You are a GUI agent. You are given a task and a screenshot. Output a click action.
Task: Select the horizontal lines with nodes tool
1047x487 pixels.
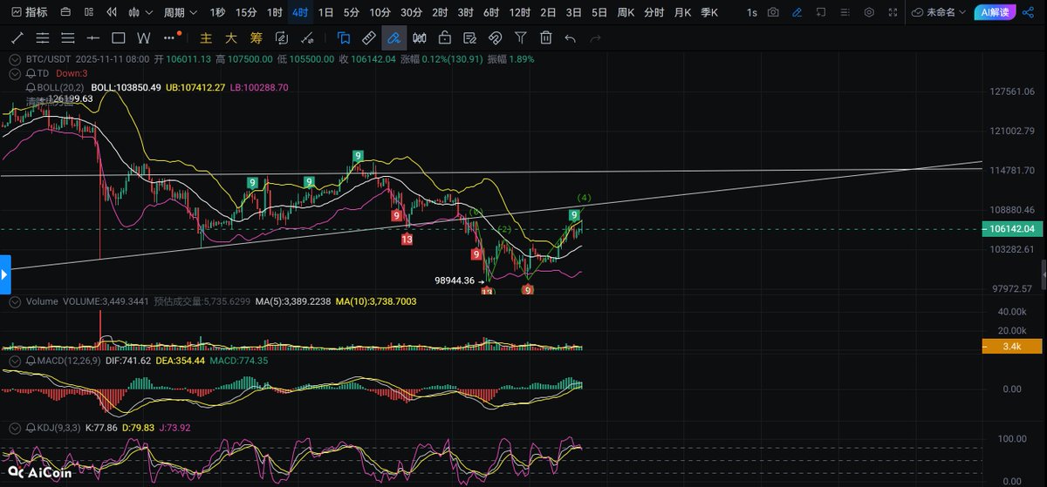[44, 37]
